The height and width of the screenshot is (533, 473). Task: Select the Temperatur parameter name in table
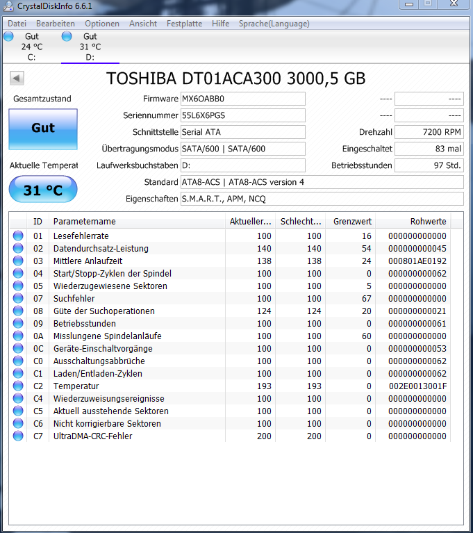76,386
